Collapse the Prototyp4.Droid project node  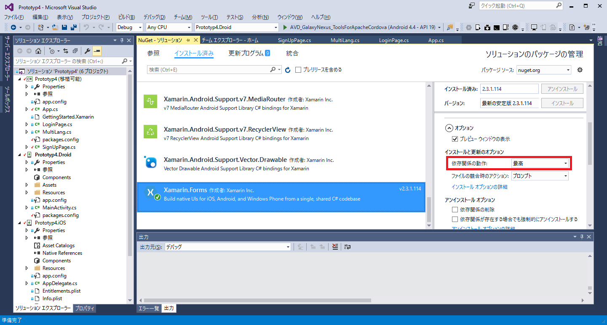pos(19,155)
